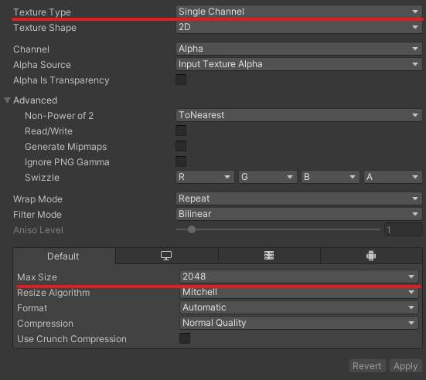Open the Swizzle R channel dropdown
Image resolution: width=426 pixels, height=380 pixels.
click(205, 177)
